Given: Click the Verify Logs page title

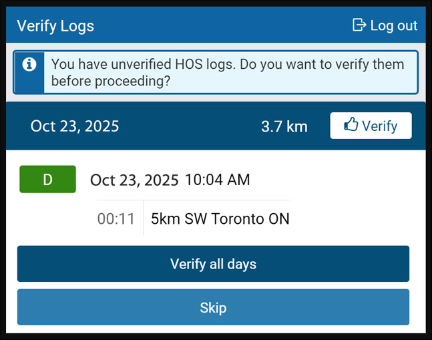Looking at the screenshot, I should (55, 26).
